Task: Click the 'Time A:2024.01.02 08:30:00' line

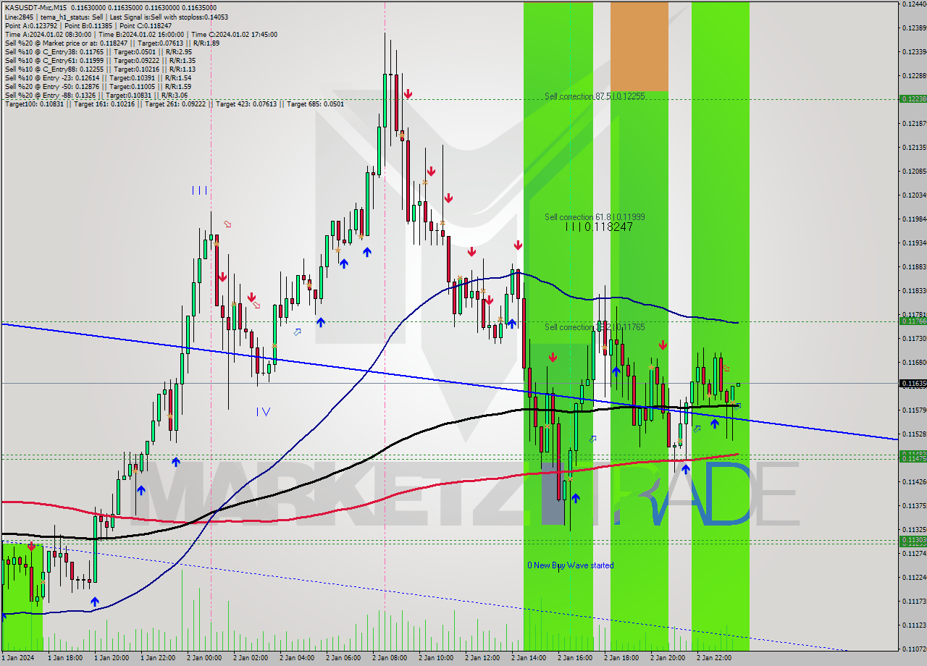Action: tap(140, 34)
